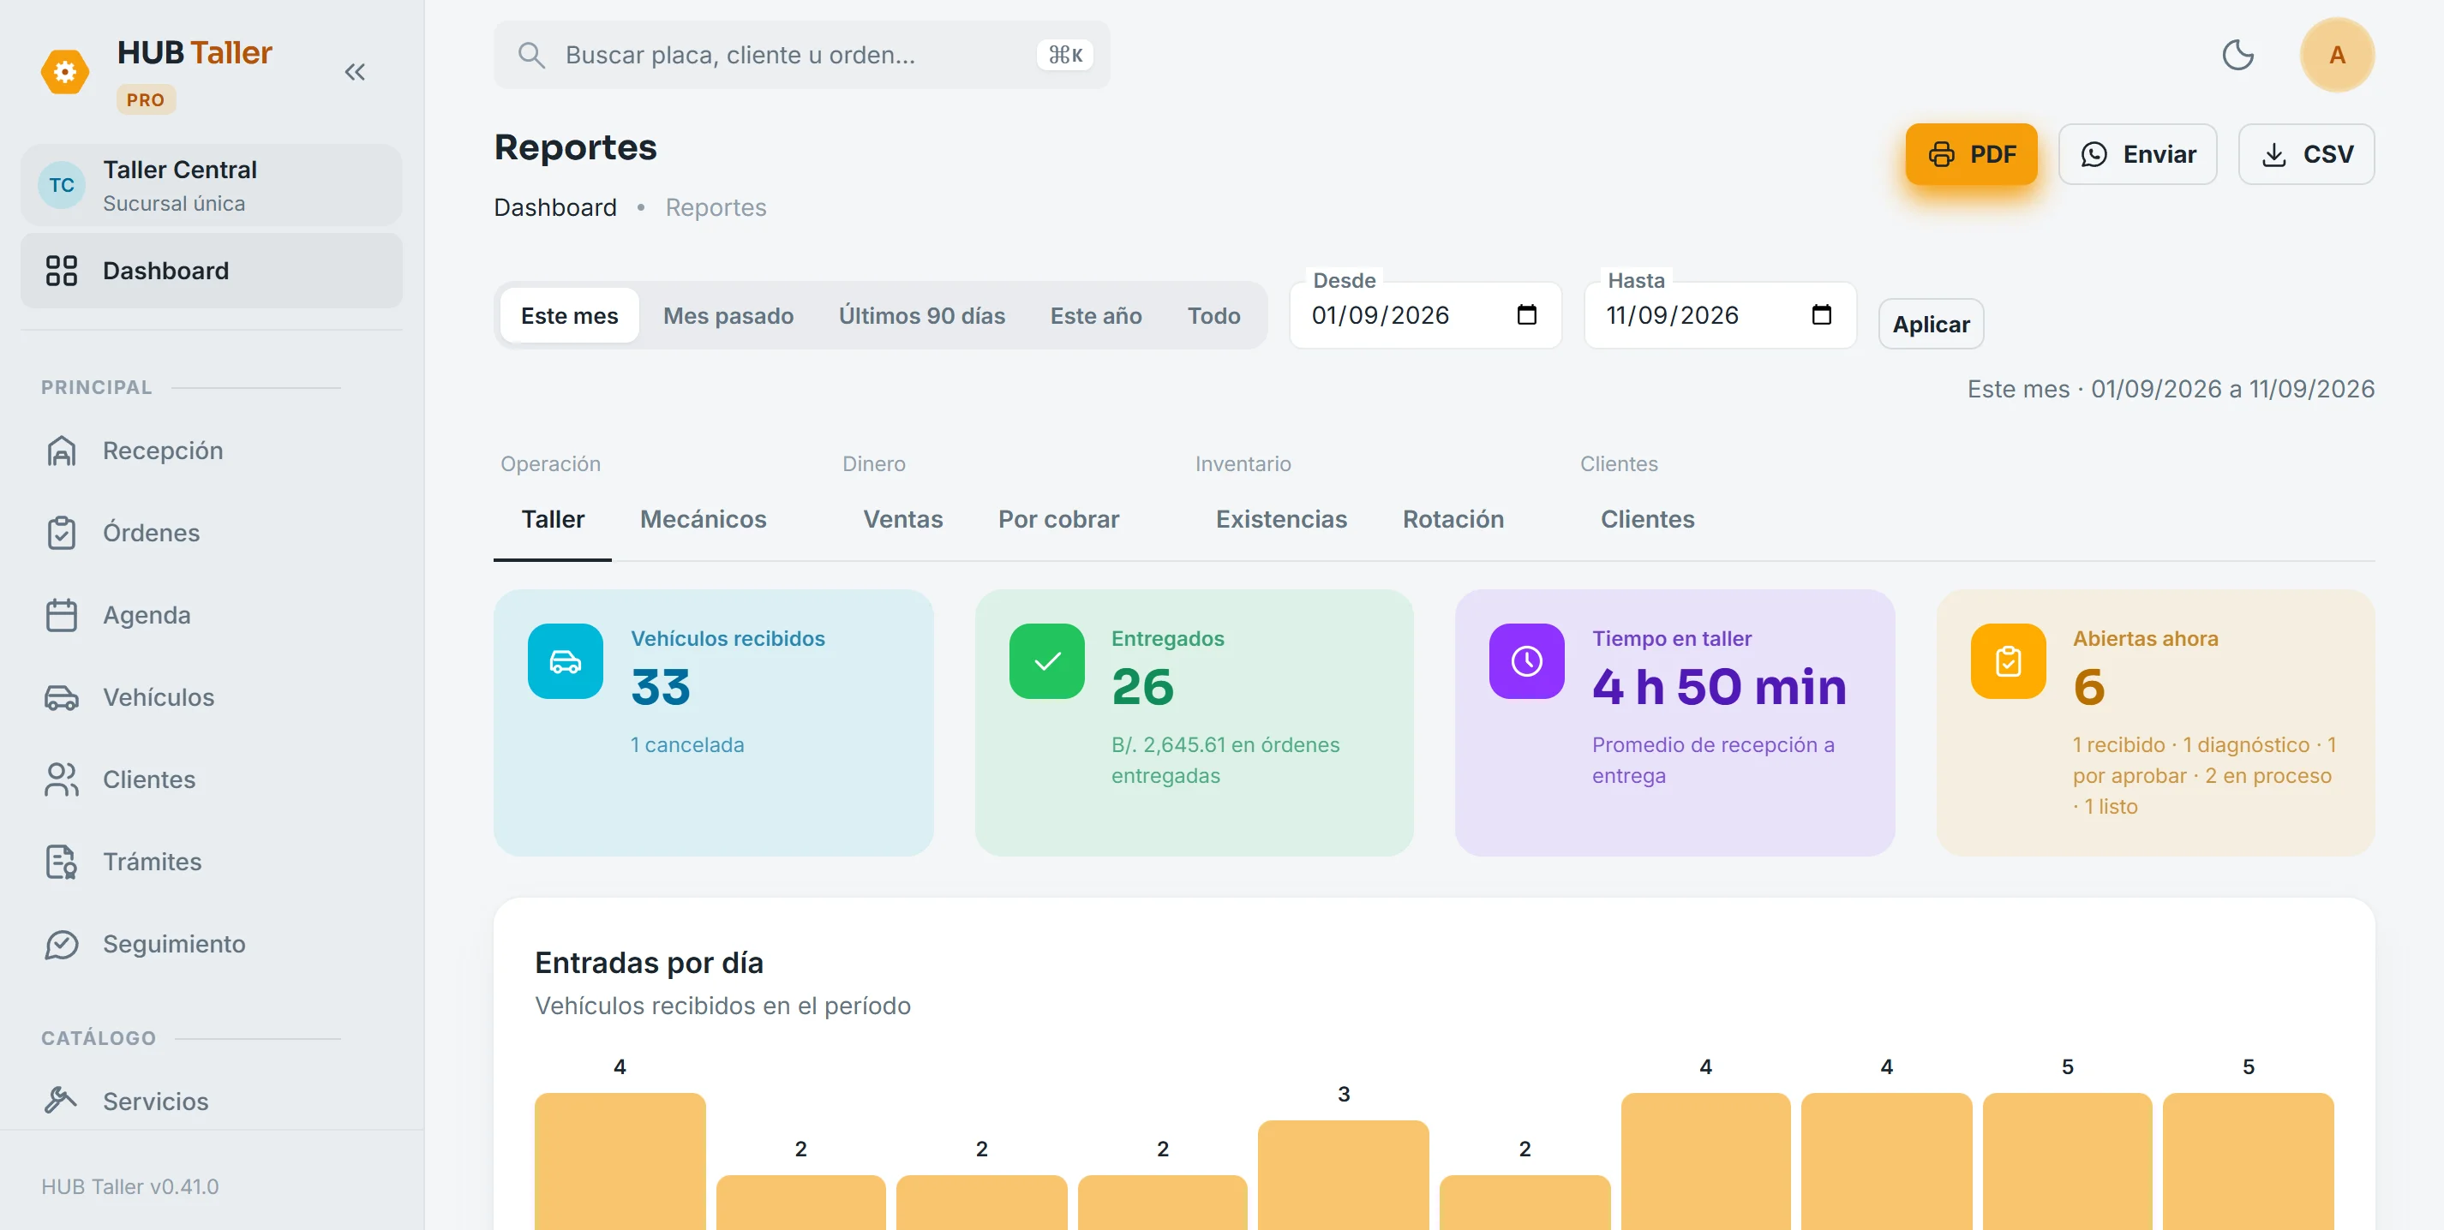Viewport: 2444px width, 1230px height.
Task: Open Taller Central branch selector
Action: pos(212,185)
